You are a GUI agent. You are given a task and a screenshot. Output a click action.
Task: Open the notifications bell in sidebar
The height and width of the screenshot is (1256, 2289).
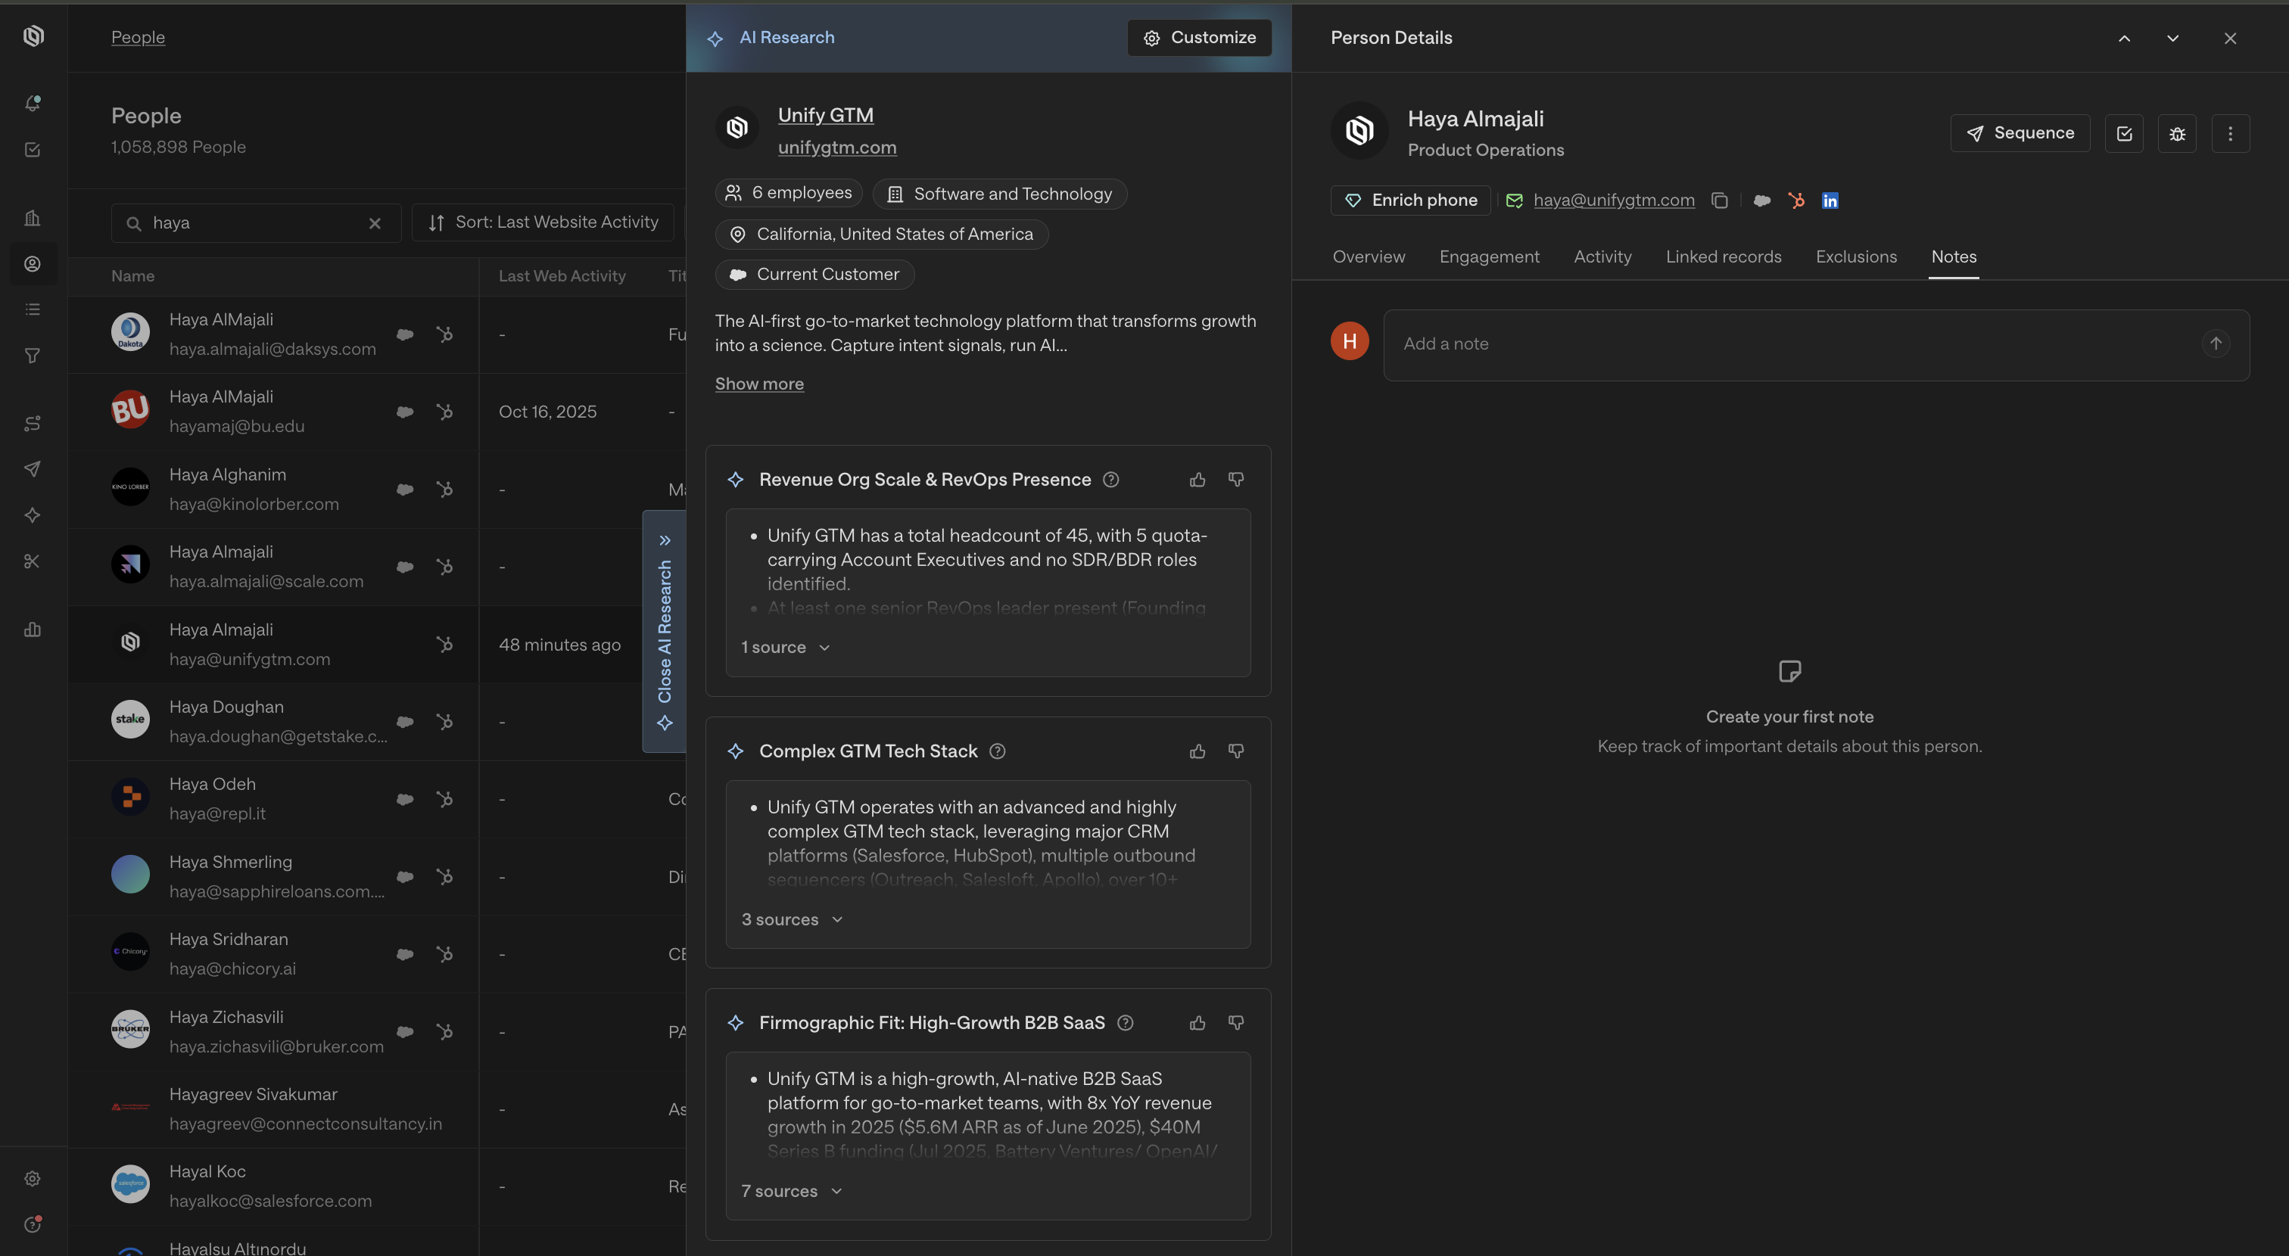coord(33,103)
